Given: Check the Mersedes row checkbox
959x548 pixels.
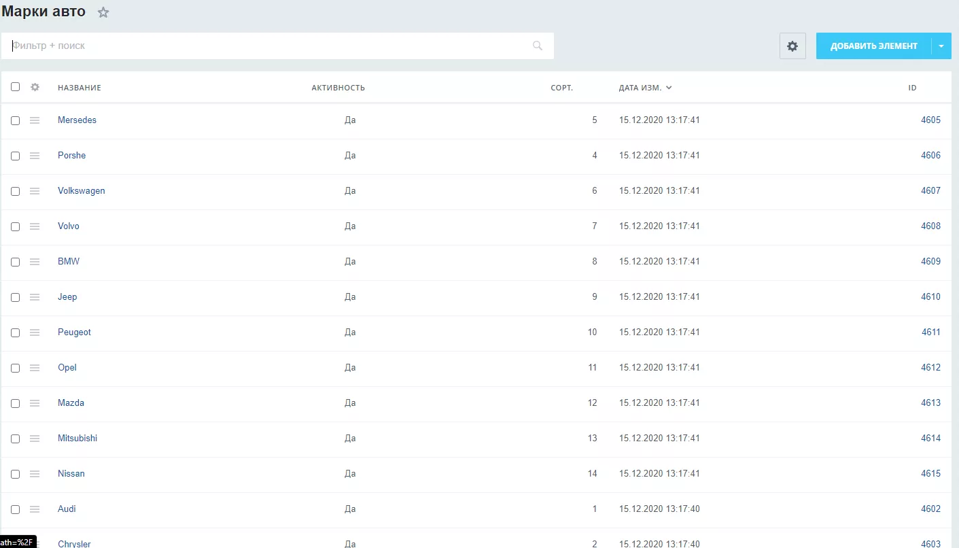Looking at the screenshot, I should click(15, 120).
